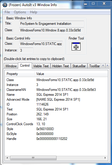Click the window Title field
Viewport: 112px width, 165px height.
(x=52, y=24)
